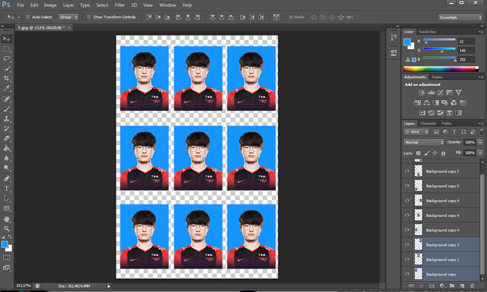
Task: Hide the Background copy layer
Action: point(407,274)
